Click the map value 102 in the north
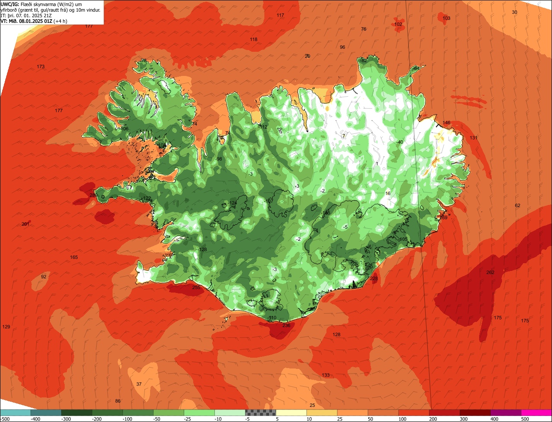This screenshot has width=552, height=422. click(398, 25)
